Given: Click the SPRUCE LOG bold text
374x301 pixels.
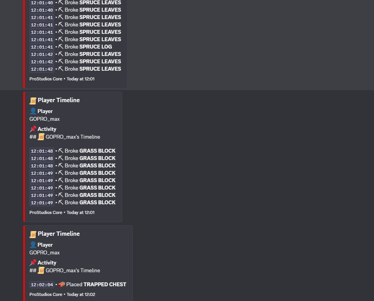Looking at the screenshot, I should (96, 47).
